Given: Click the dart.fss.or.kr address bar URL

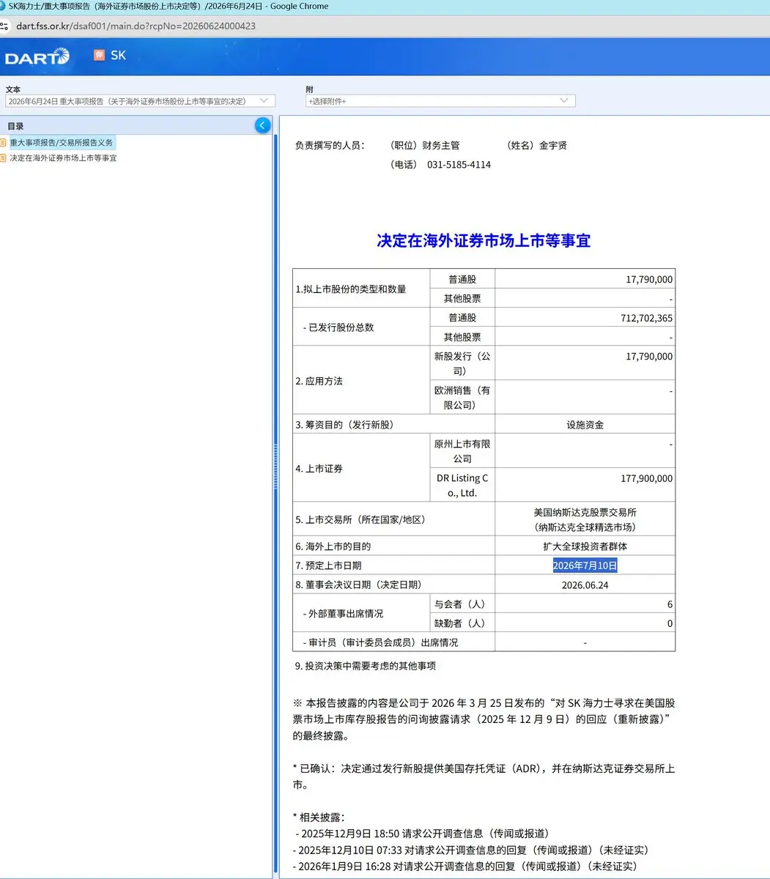Looking at the screenshot, I should click(136, 26).
